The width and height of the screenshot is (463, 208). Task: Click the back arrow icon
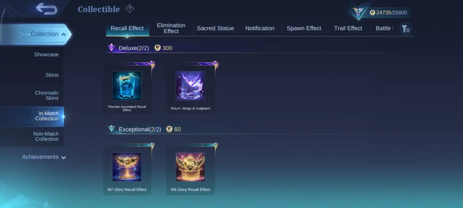(x=47, y=9)
